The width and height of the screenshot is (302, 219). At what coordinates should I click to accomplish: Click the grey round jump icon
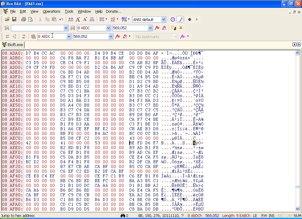click(33, 36)
